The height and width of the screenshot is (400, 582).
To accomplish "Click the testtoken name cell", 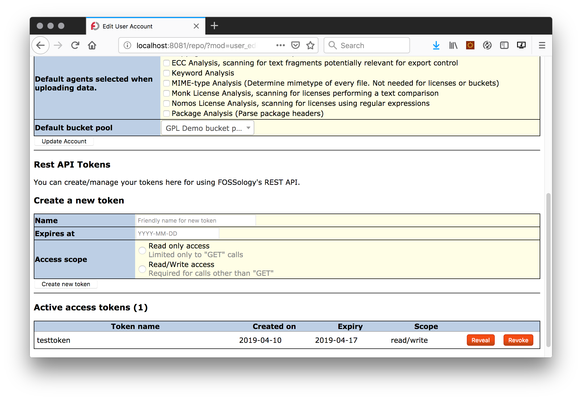I will [54, 340].
